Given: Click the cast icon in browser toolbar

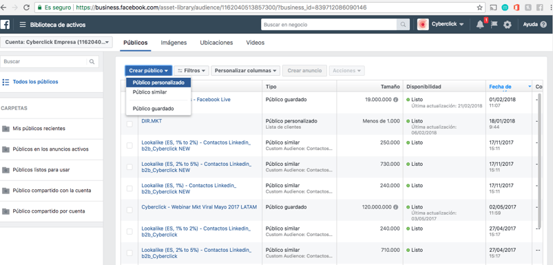Looking at the screenshot, I should click(494, 7).
